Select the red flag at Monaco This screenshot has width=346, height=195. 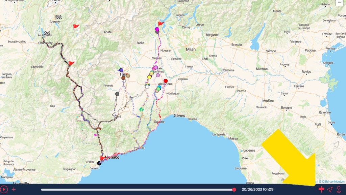coord(102,158)
